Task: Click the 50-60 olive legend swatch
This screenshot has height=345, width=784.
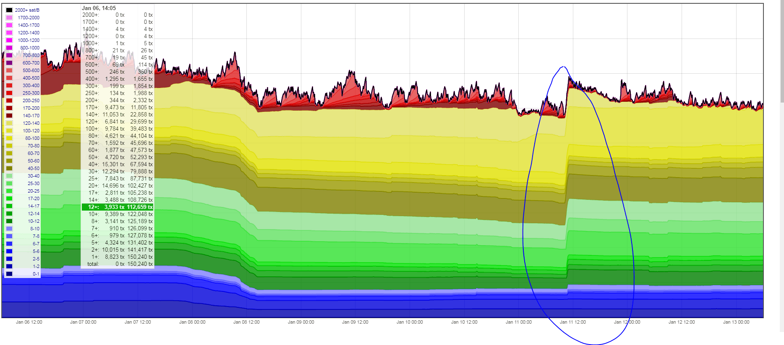Action: pos(9,161)
